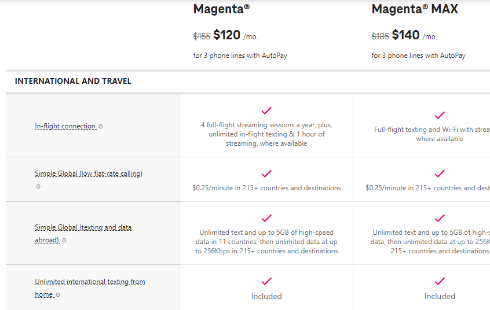Open Simple Global low flat-rate calling link
Viewport: 490px width, 310px height.
[89, 174]
